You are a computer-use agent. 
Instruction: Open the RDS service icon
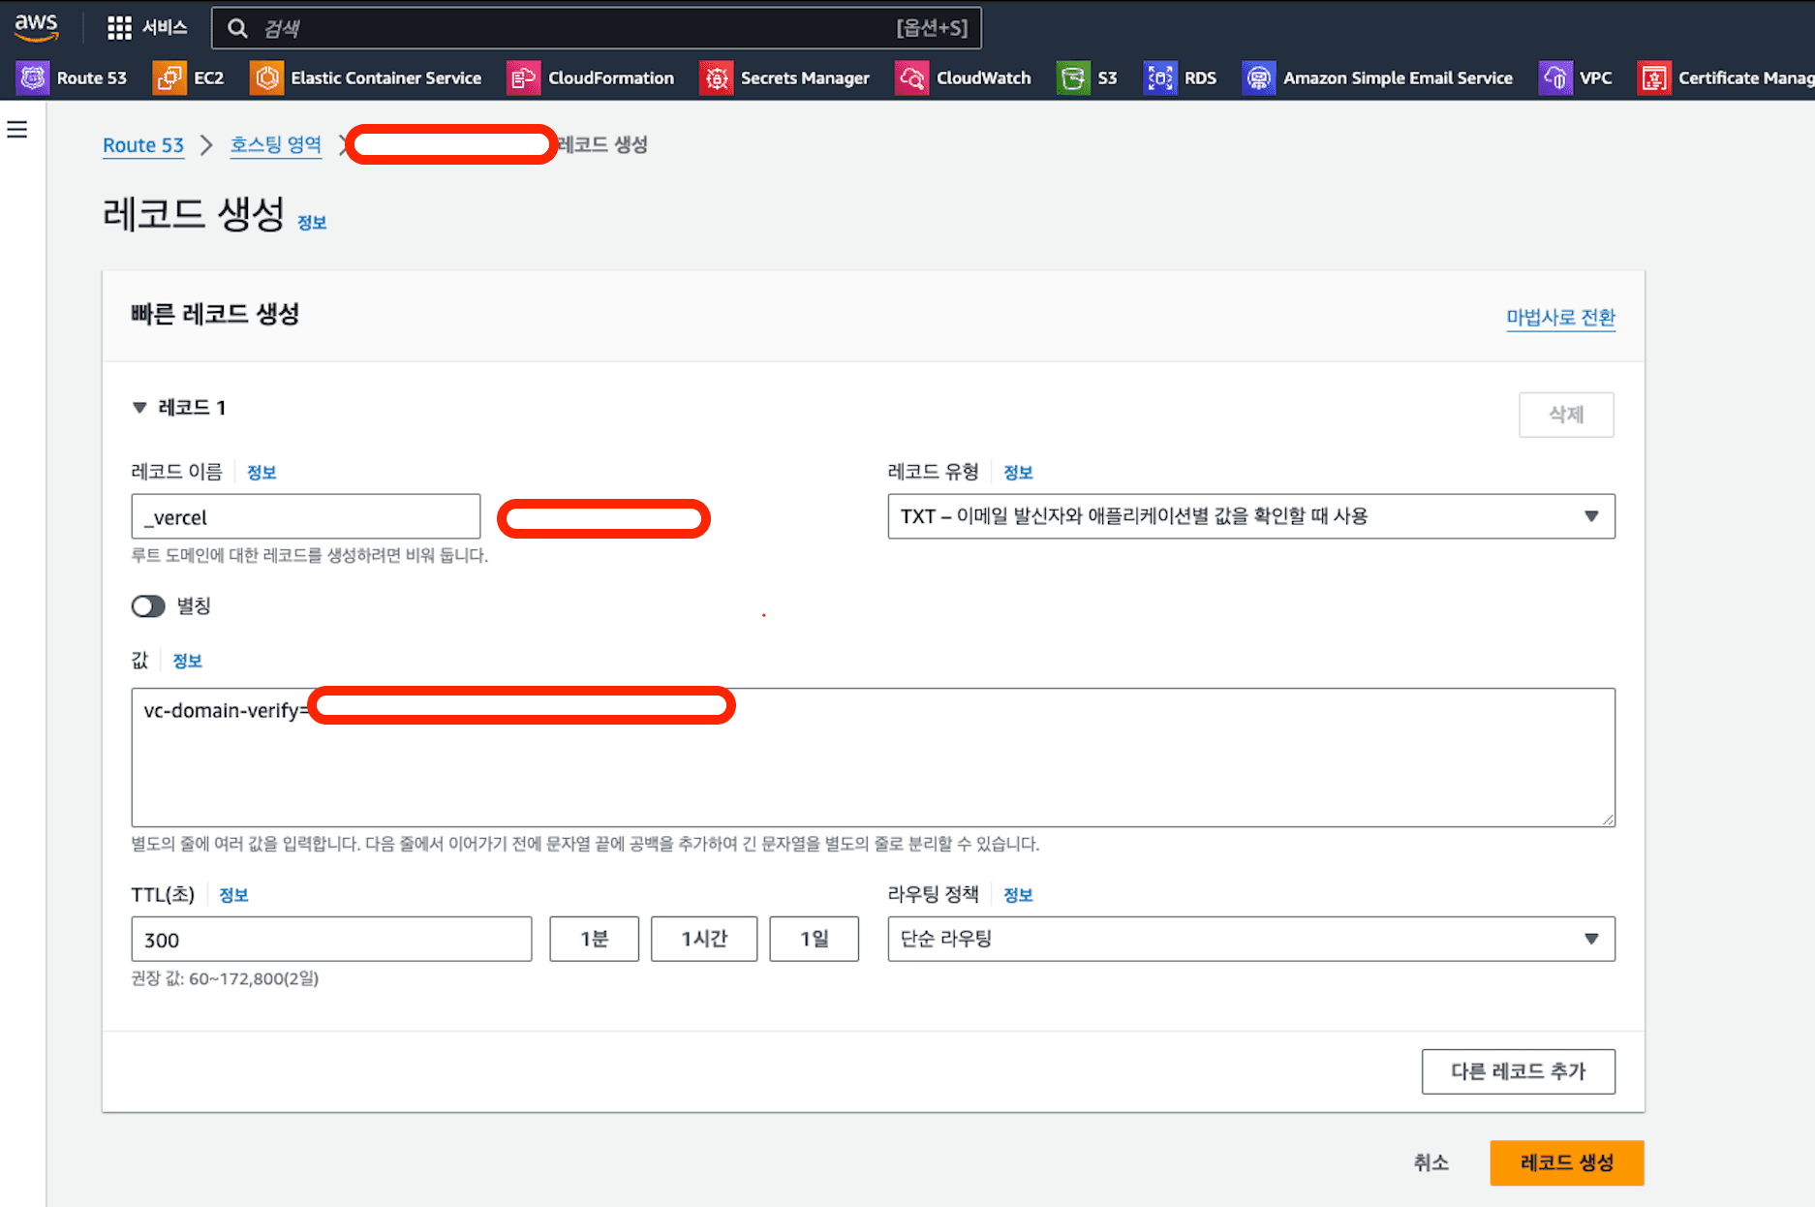[1159, 77]
